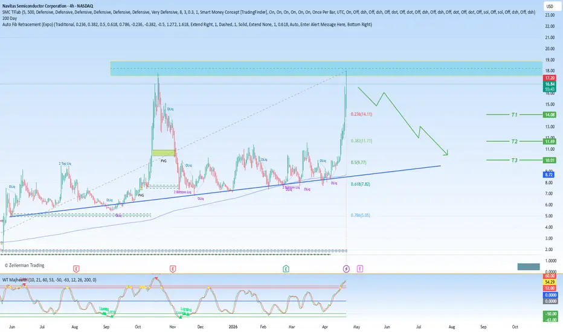Viewport: 563px width, 332px height.
Task: Click the green earnings E marker in late February
Action: (286, 269)
